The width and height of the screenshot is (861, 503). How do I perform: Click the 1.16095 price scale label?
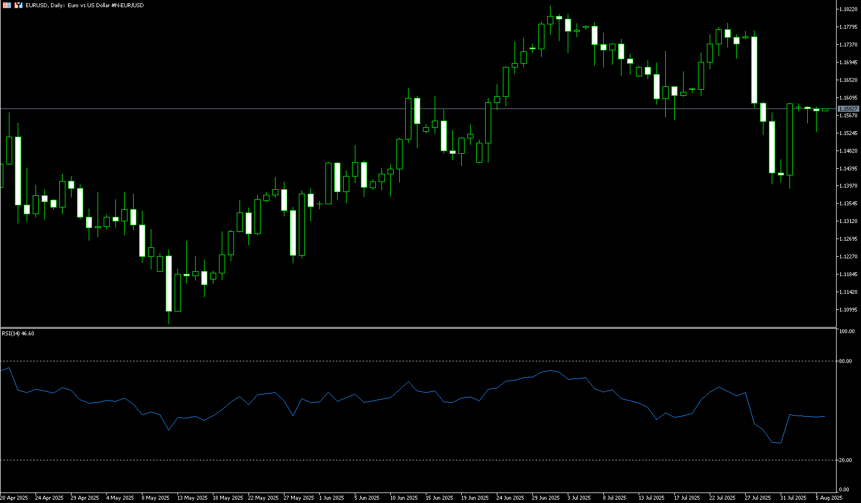pyautogui.click(x=849, y=98)
